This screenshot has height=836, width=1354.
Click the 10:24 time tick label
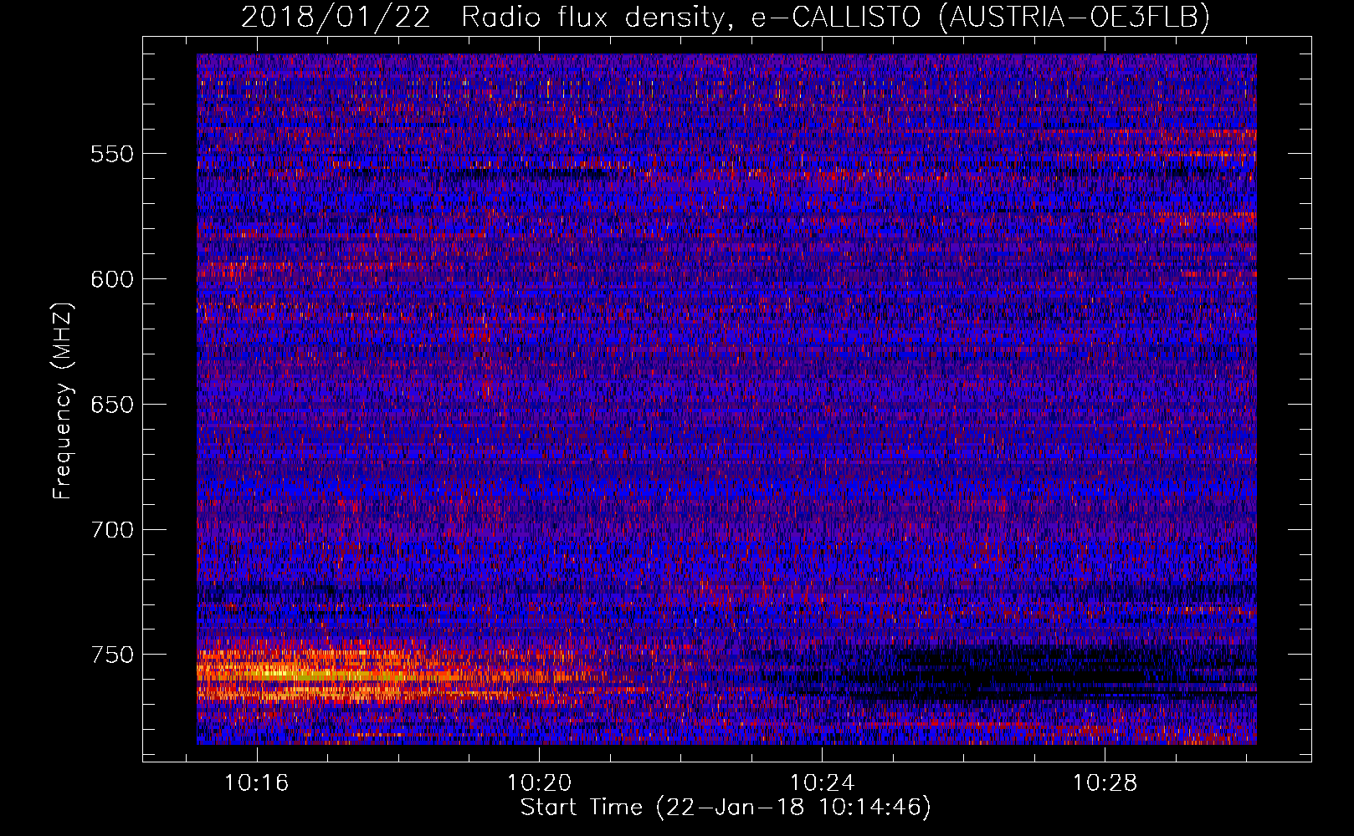[x=823, y=782]
